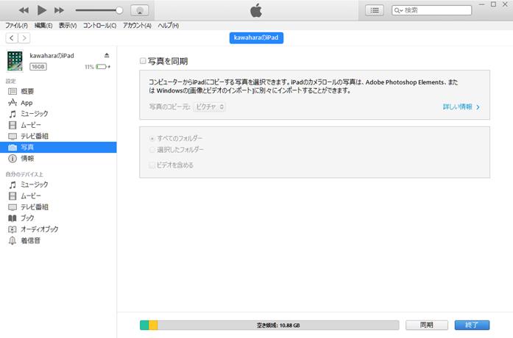Open the ピクチャ copy source dropdown
513x338 pixels.
(x=209, y=107)
